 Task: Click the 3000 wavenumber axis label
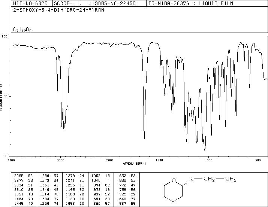point(60,160)
